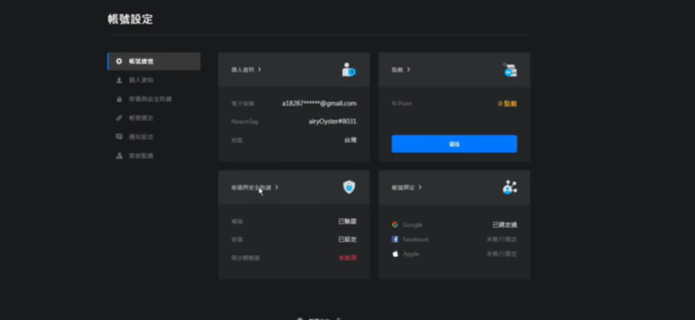This screenshot has height=320, width=695.
Task: Select 帳號總覽 in the sidebar
Action: pyautogui.click(x=141, y=62)
